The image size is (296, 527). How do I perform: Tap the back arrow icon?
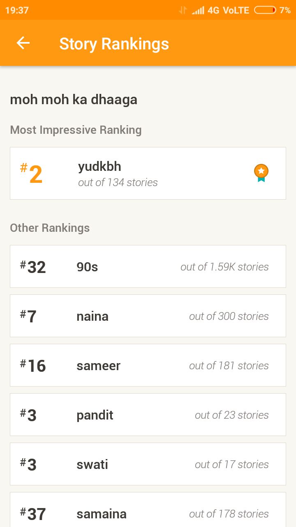coord(23,43)
